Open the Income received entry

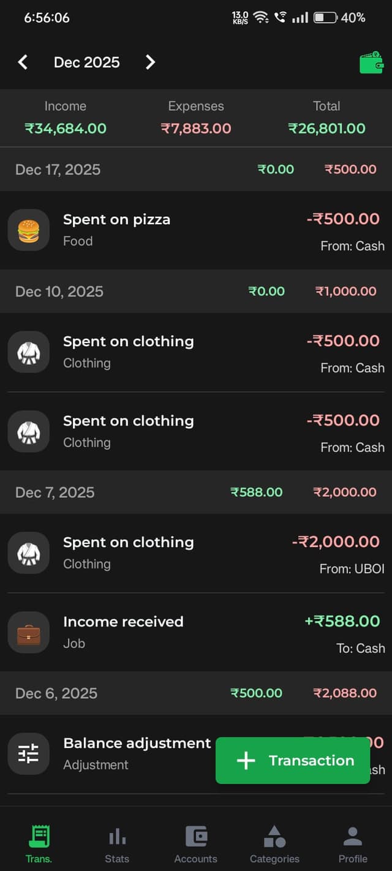pos(123,621)
